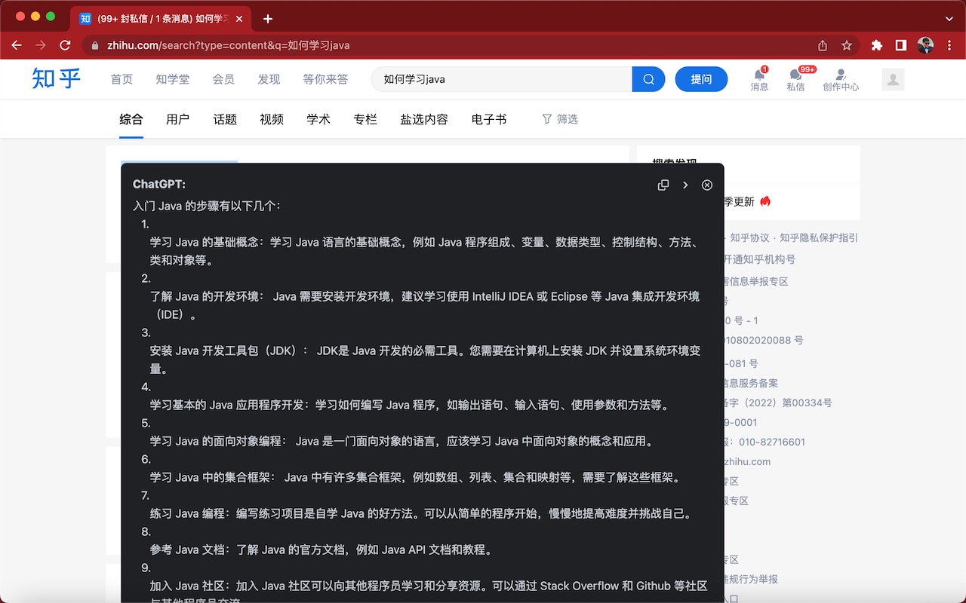
Task: Open the 筛选 filter options
Action: point(559,118)
